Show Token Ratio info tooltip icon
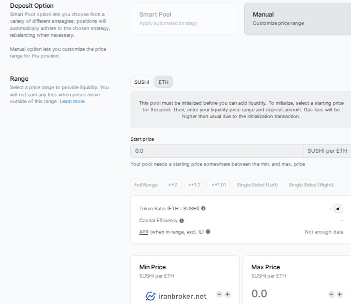Viewport: 351px width, 304px height. tap(203, 209)
